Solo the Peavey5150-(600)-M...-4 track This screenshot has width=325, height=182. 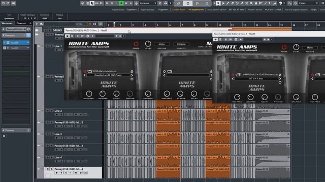click(52, 169)
